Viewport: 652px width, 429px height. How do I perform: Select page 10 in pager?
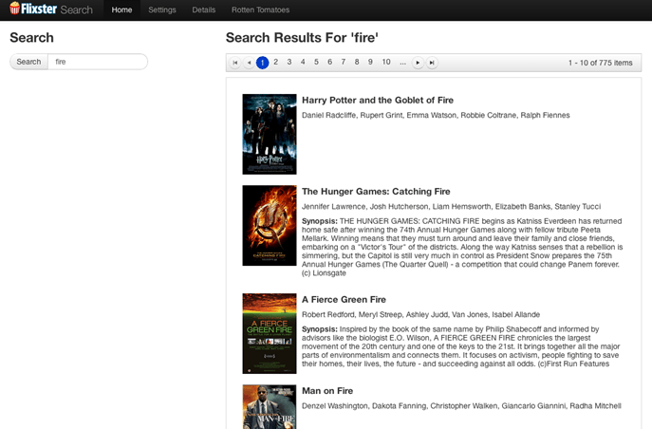tap(386, 62)
